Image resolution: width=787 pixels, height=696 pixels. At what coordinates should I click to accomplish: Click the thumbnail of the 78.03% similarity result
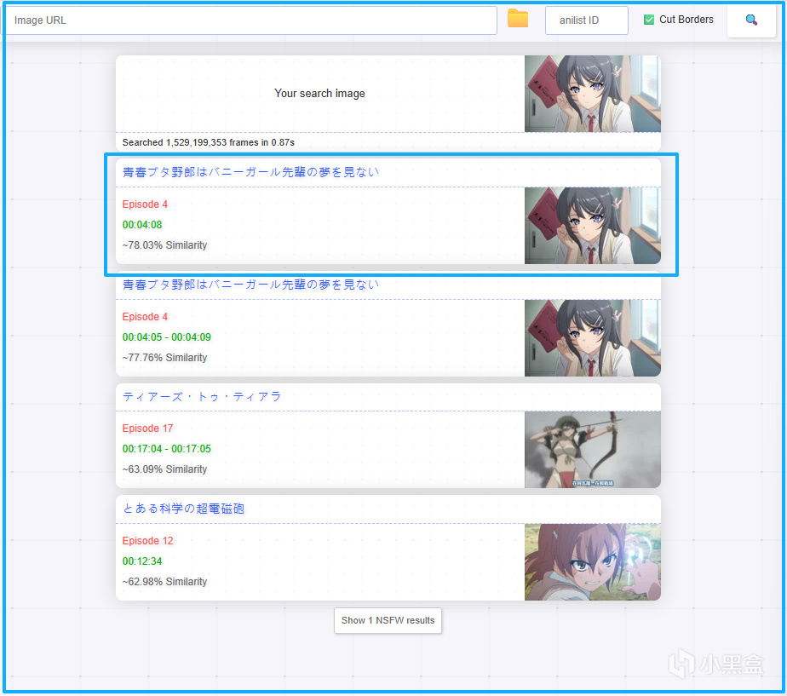pyautogui.click(x=592, y=226)
